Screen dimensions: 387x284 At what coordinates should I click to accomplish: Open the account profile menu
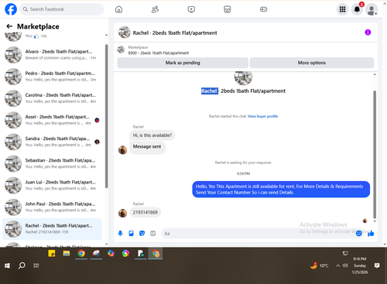click(x=372, y=9)
